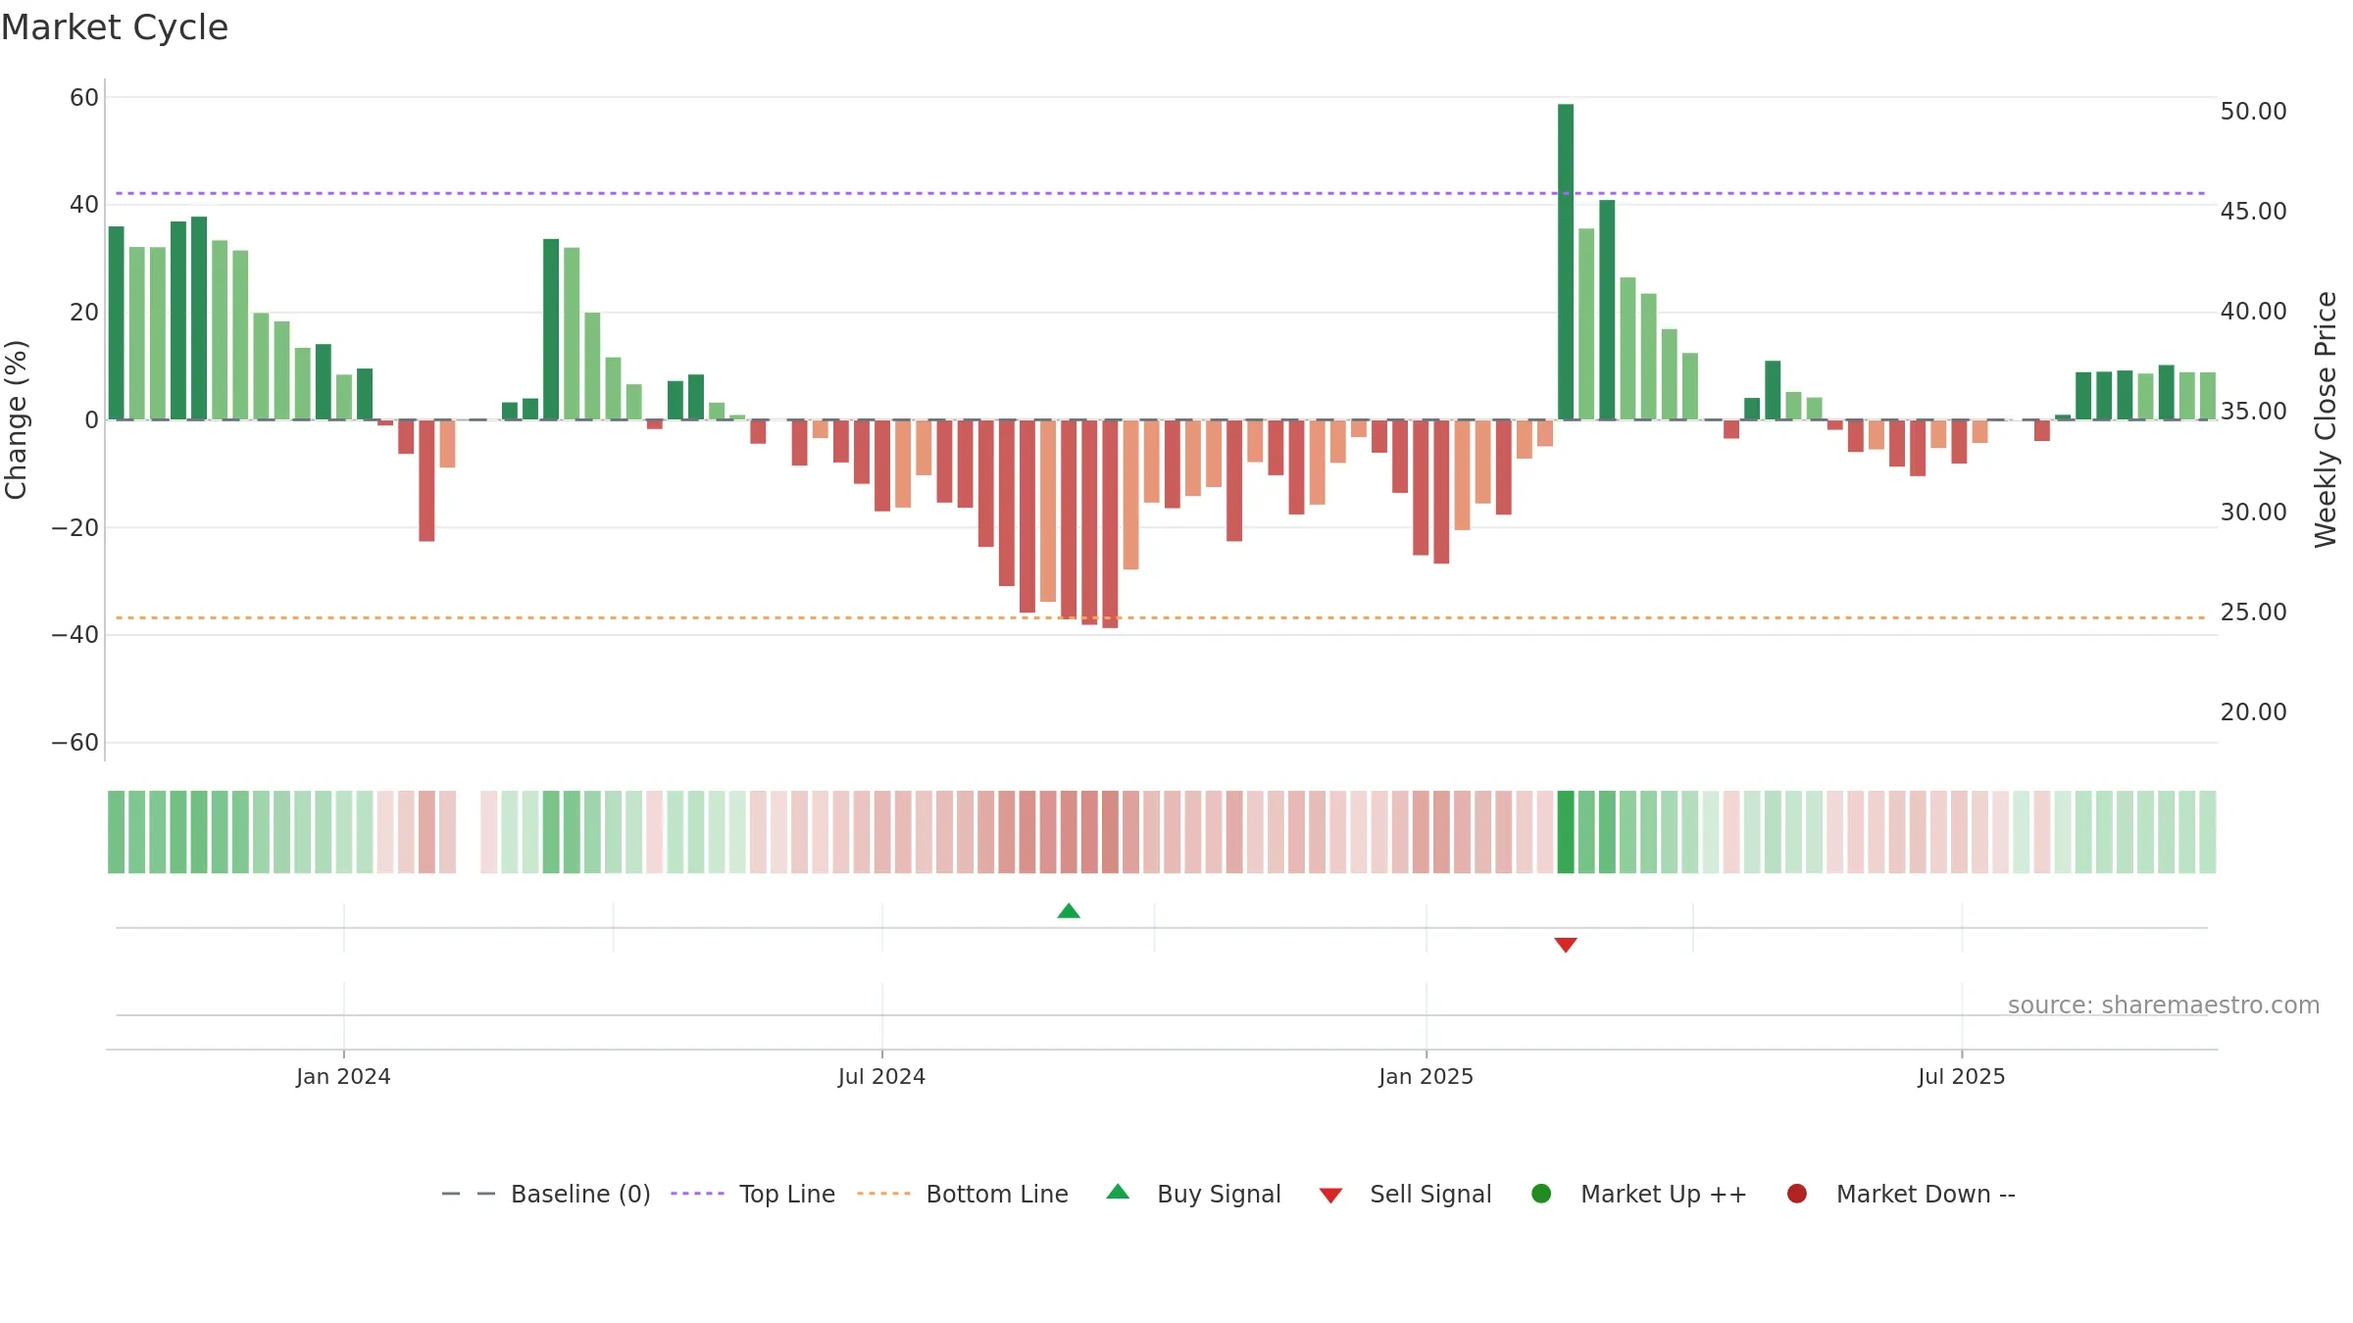Click the Jul 2024 x-axis label
2353x1323 pixels.
[881, 1076]
